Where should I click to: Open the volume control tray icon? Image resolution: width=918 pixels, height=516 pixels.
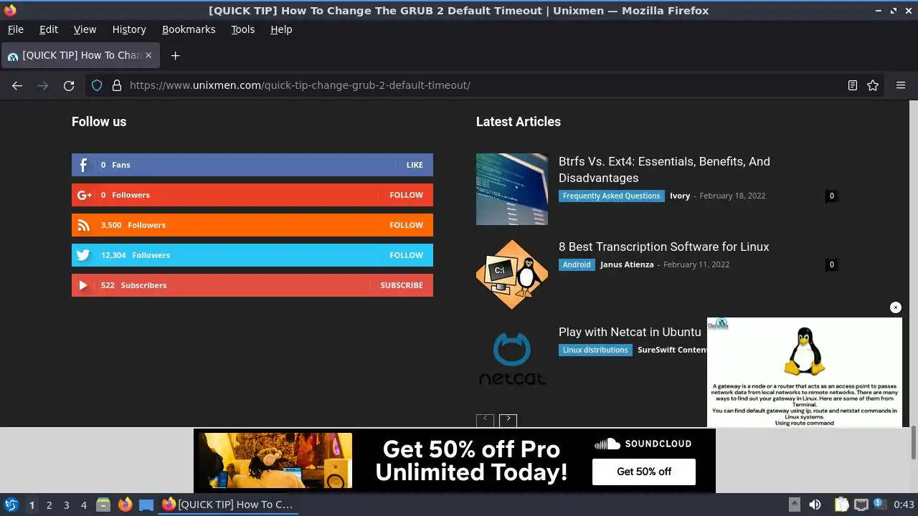[x=815, y=505]
